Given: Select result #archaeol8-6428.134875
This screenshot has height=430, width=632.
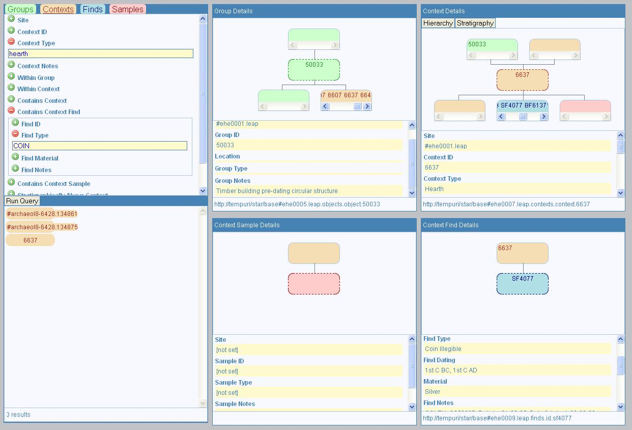Looking at the screenshot, I should (42, 227).
